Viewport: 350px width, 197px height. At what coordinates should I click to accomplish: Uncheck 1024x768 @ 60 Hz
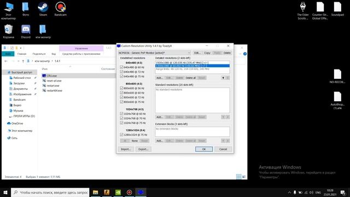click(121, 114)
